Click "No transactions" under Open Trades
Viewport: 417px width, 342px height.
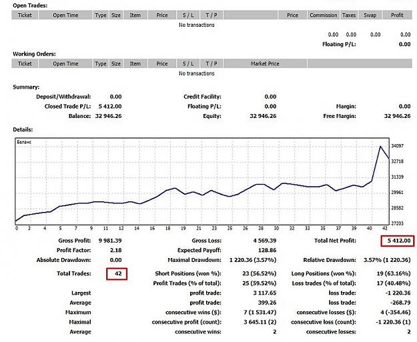point(197,25)
